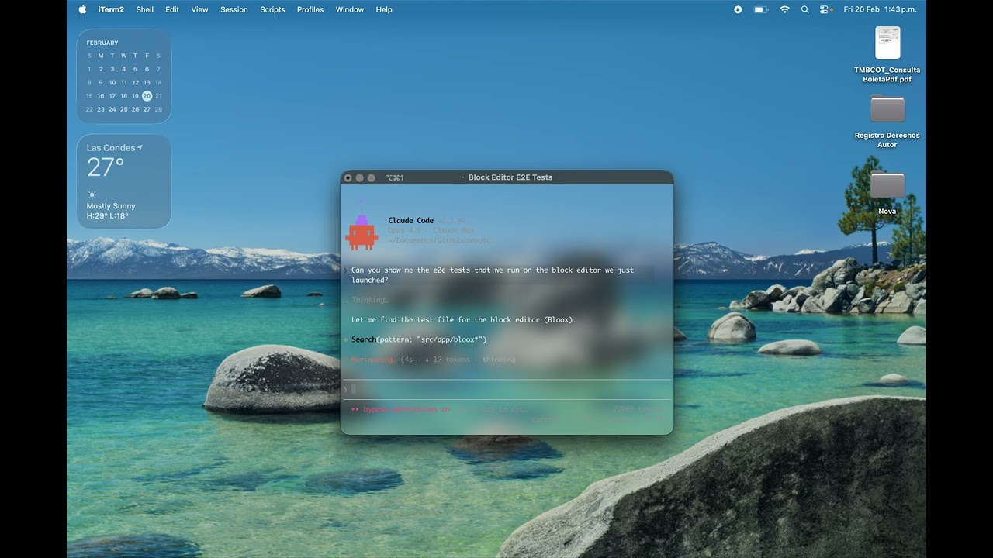Open the Edit menu

click(x=172, y=9)
